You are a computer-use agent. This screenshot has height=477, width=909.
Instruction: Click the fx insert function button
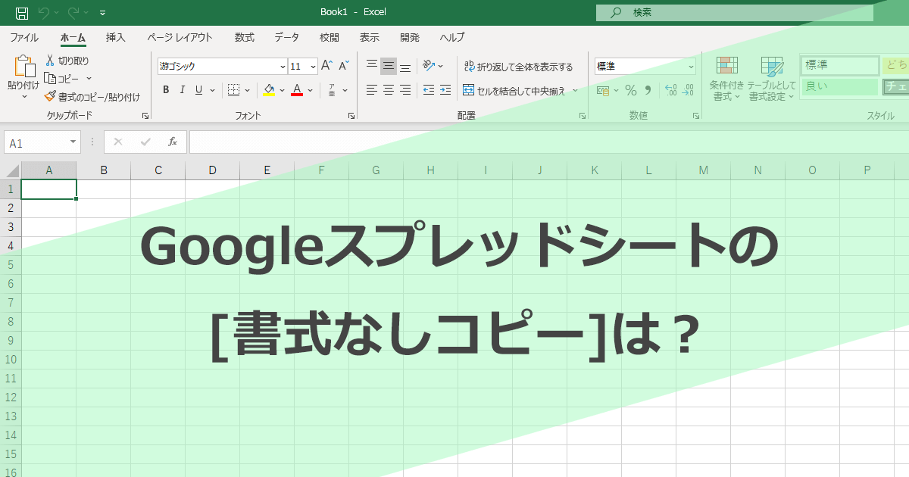[x=173, y=142]
